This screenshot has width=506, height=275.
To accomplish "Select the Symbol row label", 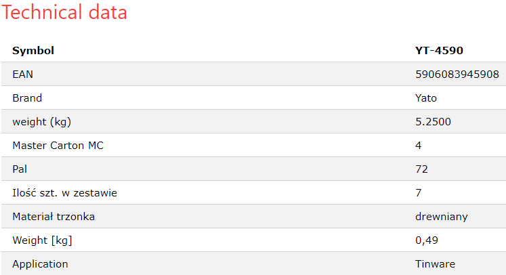I will click(33, 51).
